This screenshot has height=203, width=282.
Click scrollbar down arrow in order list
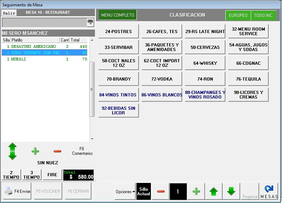pos(92,139)
